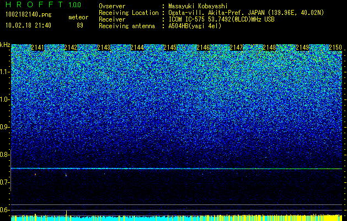The image size is (347, 221).
Task: Click the 0.8 frequency axis label
Action: [5, 155]
